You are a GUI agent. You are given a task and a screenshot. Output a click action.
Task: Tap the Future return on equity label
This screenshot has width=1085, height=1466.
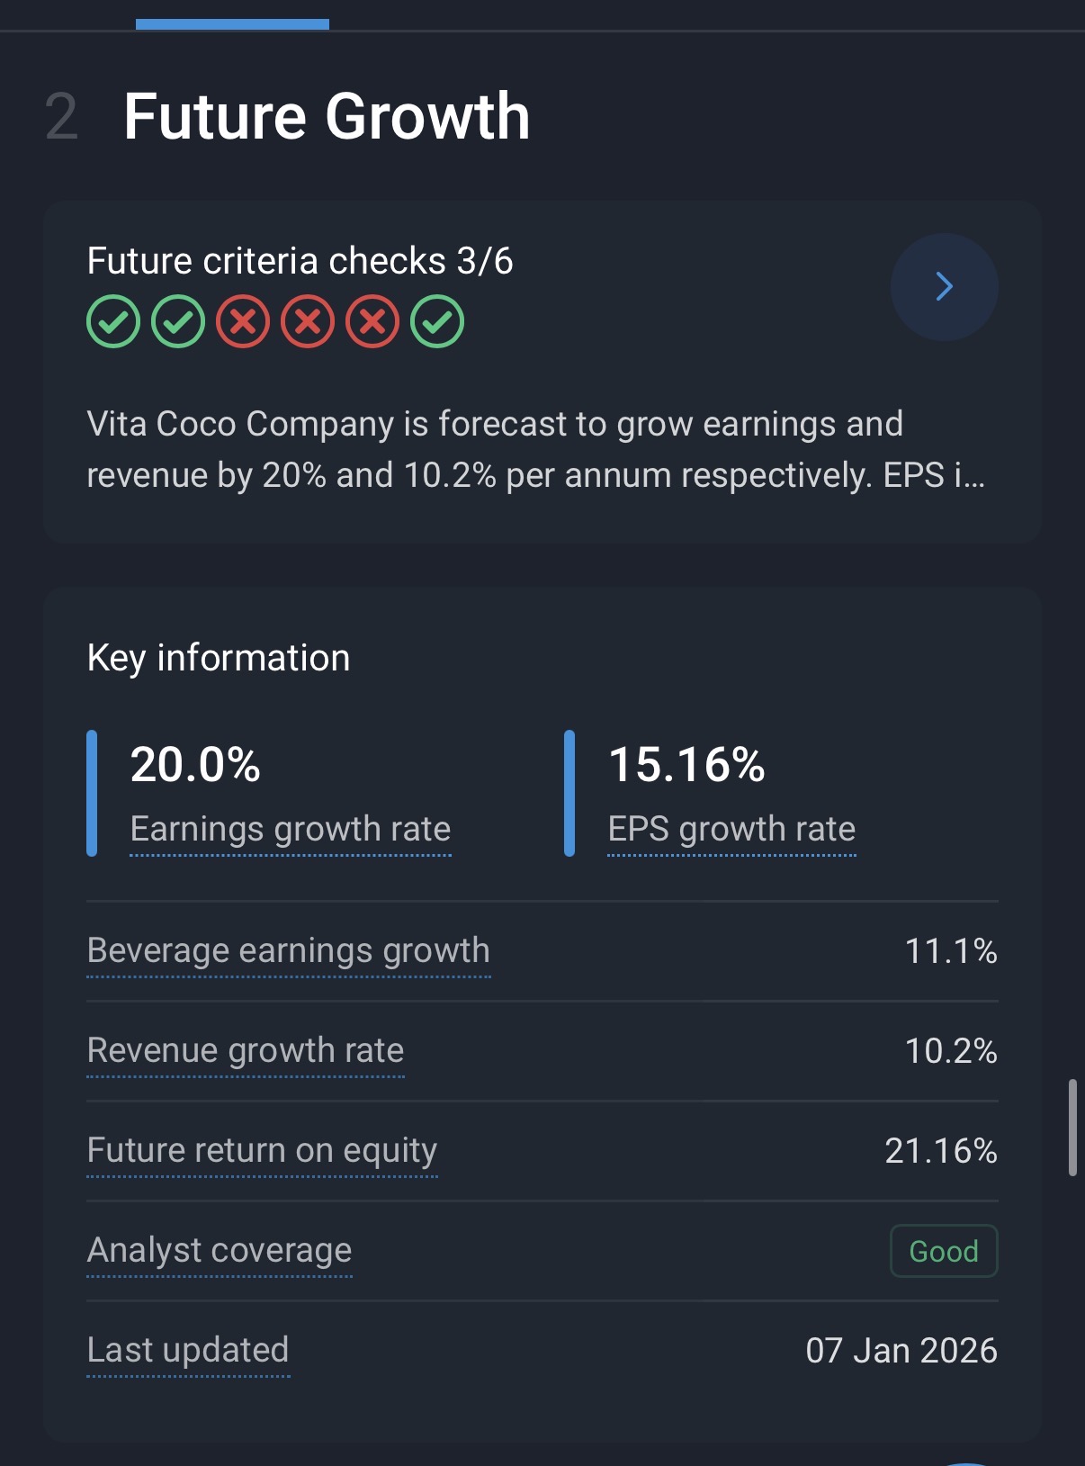click(262, 1151)
